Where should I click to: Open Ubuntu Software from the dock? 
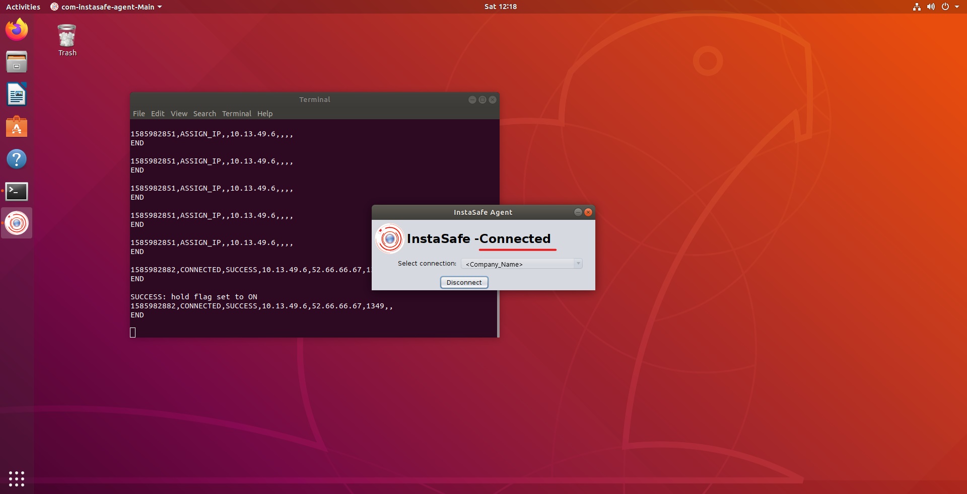tap(17, 127)
